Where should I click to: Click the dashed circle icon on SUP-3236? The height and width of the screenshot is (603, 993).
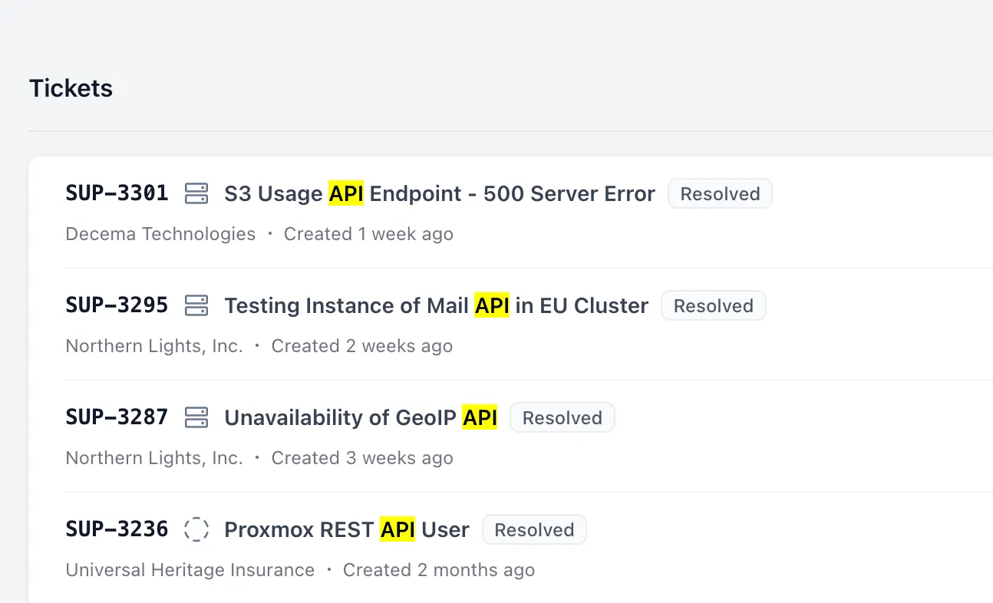click(196, 529)
